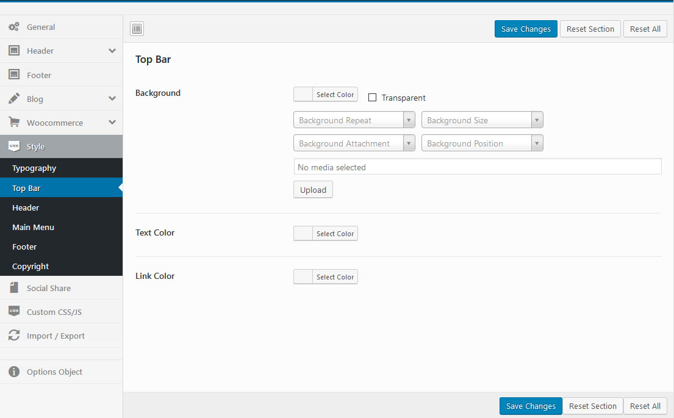The width and height of the screenshot is (674, 418).
Task: Click the Options Object info icon
Action: pos(13,371)
